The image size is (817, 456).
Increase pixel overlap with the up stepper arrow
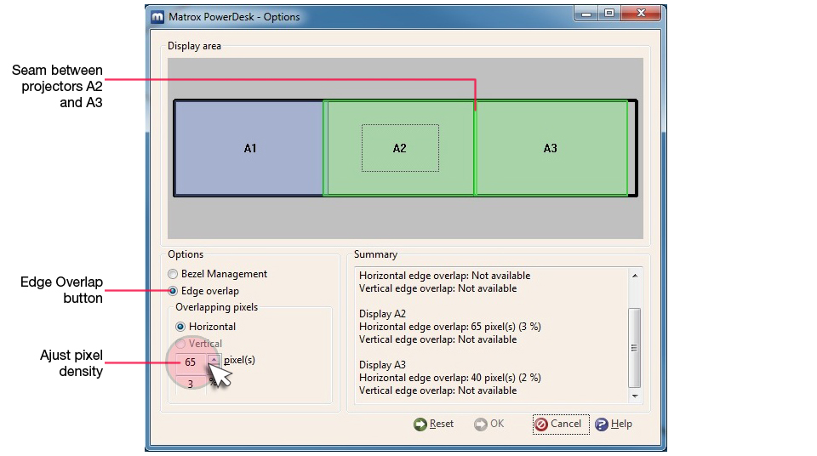click(x=214, y=359)
